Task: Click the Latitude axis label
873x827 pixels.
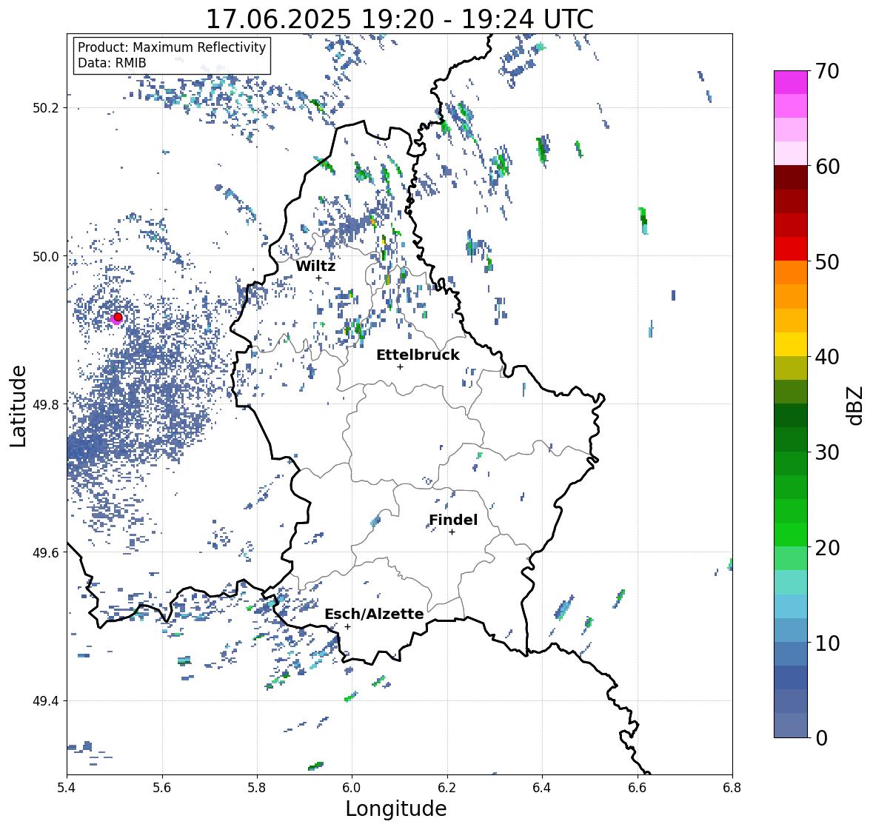Action: [18, 406]
